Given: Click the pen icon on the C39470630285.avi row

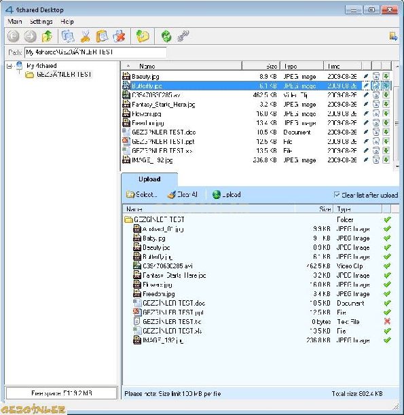Looking at the screenshot, I should coord(366,95).
